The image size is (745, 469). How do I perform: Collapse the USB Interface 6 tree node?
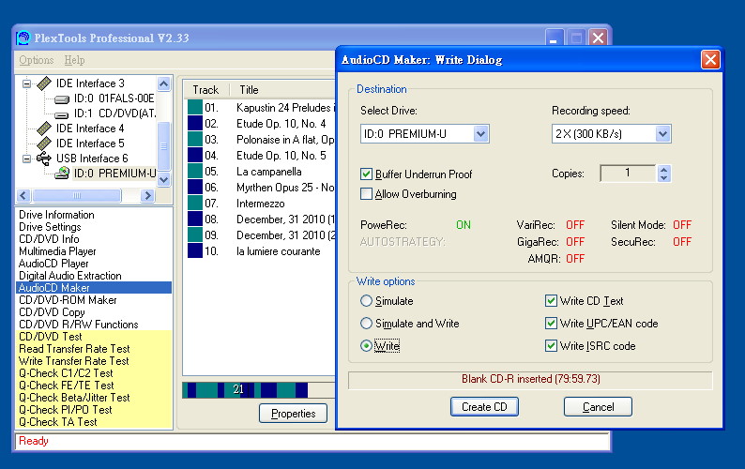coord(26,159)
